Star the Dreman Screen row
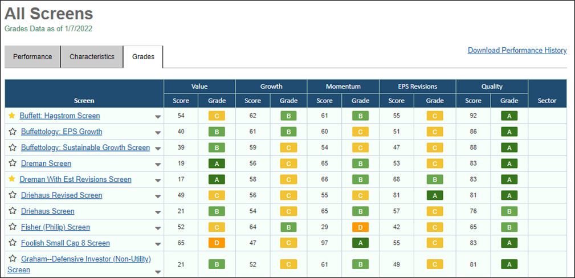Screen dimensions: 575x278 point(13,163)
